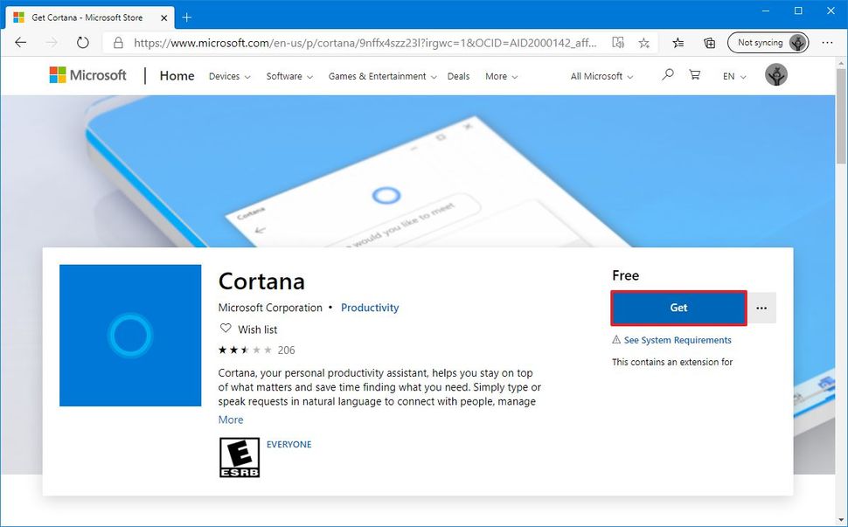Click the 2.5 star rating control
The width and height of the screenshot is (848, 527).
pos(243,349)
